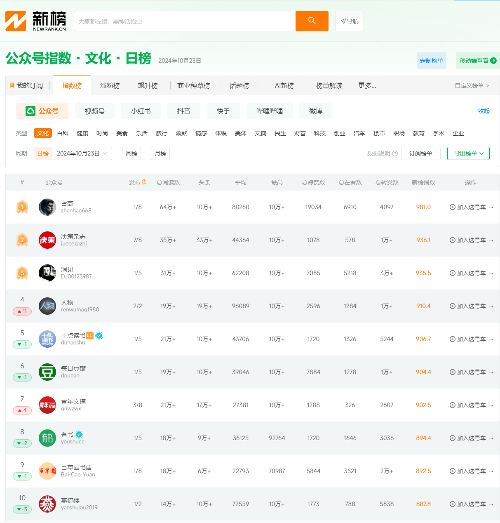Open 占豪 account avatar
500x523 pixels.
point(47,207)
